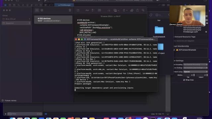Click the tag icon in Finder toolbar

pyautogui.click(x=151, y=15)
